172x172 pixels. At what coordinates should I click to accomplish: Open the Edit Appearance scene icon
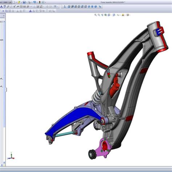point(123,15)
